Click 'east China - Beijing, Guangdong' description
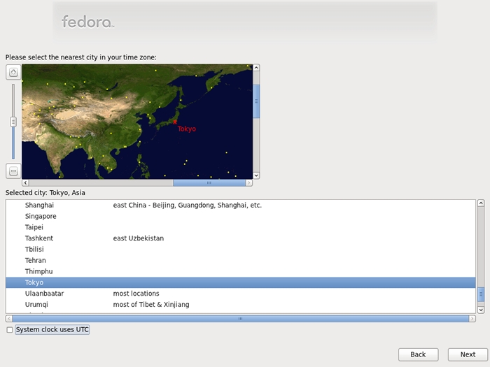 (187, 206)
